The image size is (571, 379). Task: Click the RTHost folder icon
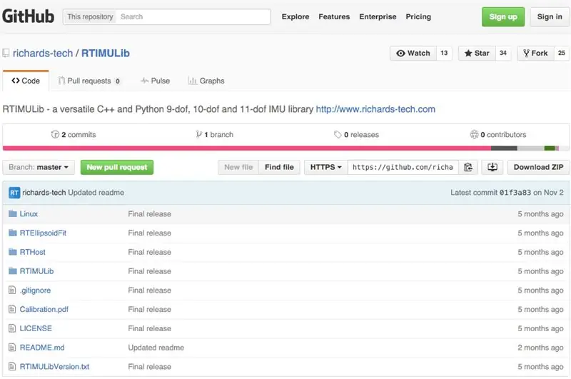pyautogui.click(x=13, y=252)
